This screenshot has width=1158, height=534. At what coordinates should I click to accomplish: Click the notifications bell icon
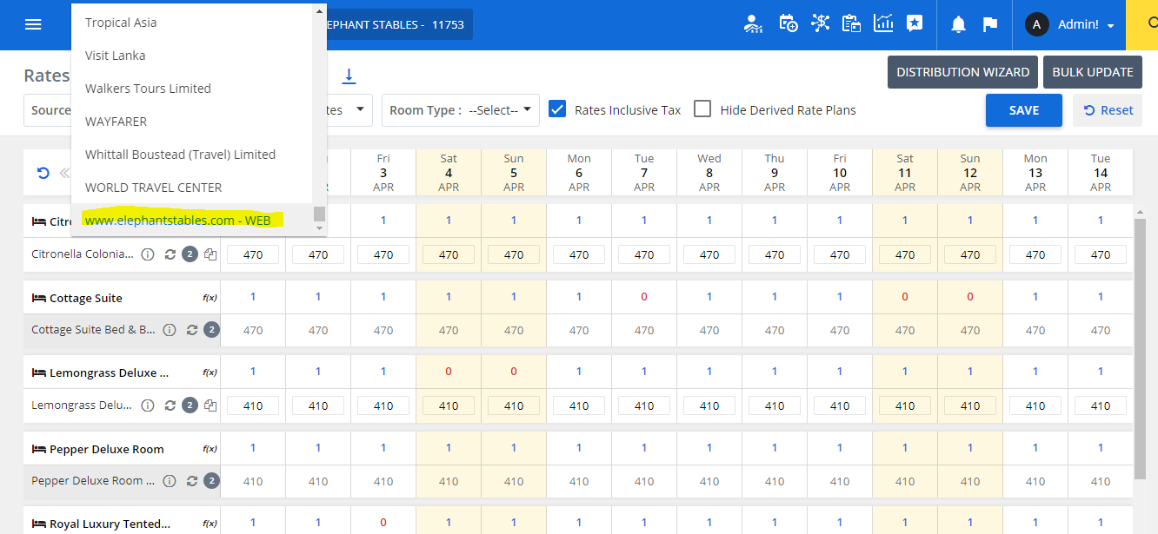[x=958, y=24]
